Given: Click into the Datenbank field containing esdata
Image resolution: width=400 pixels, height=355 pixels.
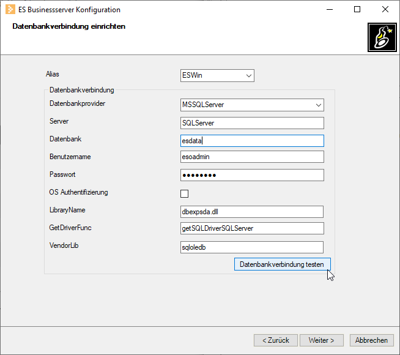Looking at the screenshot, I should (x=252, y=141).
